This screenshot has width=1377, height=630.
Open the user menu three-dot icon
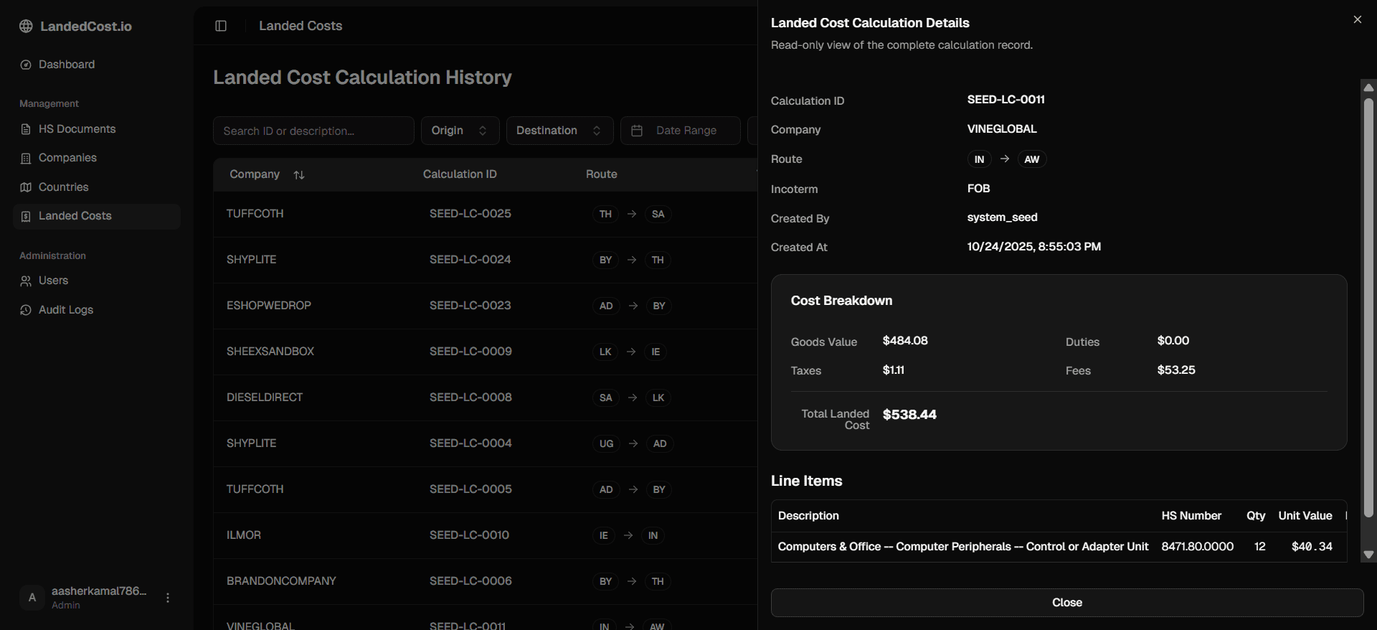point(168,598)
